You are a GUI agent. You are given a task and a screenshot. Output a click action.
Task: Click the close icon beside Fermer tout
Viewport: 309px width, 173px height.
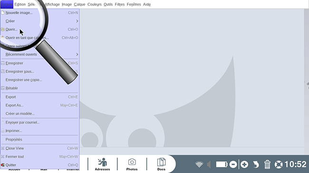[3, 157]
